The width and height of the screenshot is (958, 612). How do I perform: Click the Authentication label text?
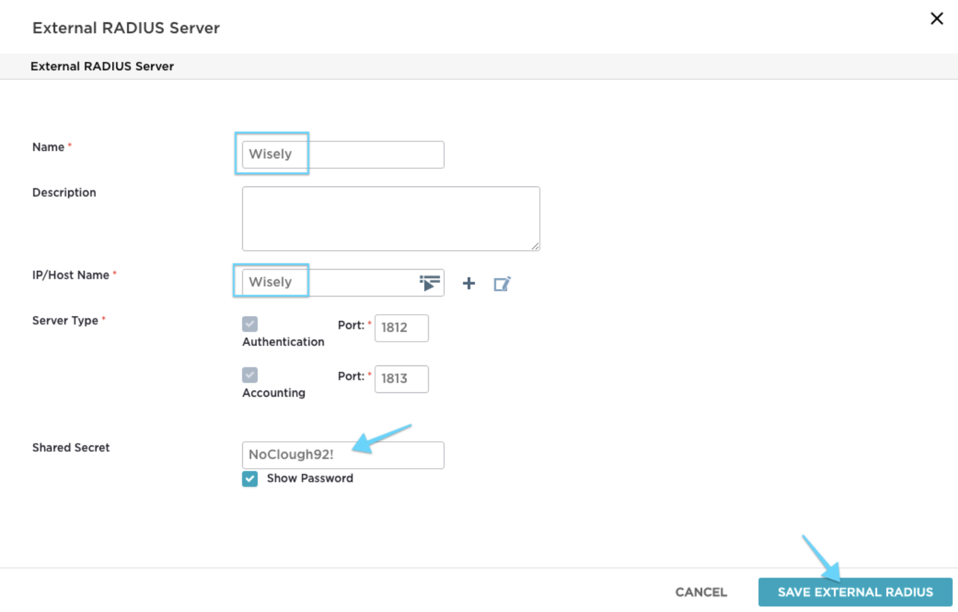pyautogui.click(x=283, y=342)
